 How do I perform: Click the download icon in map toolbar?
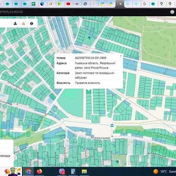[15, 23]
